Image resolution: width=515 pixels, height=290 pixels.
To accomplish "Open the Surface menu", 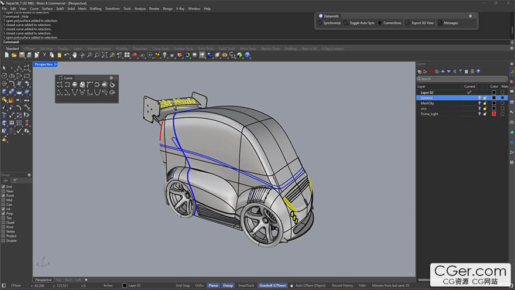I will pos(47,9).
